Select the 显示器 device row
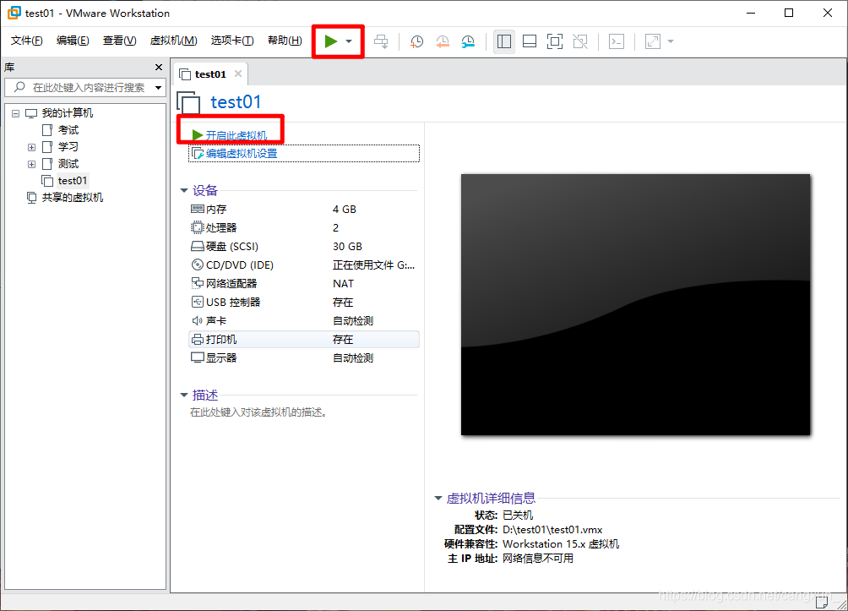This screenshot has height=611, width=848. 304,357
